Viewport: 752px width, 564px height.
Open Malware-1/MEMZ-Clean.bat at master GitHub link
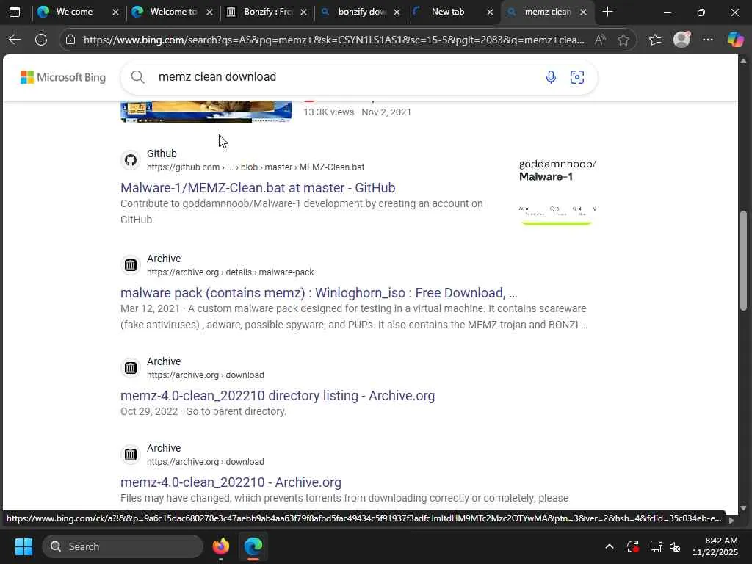[x=258, y=187]
